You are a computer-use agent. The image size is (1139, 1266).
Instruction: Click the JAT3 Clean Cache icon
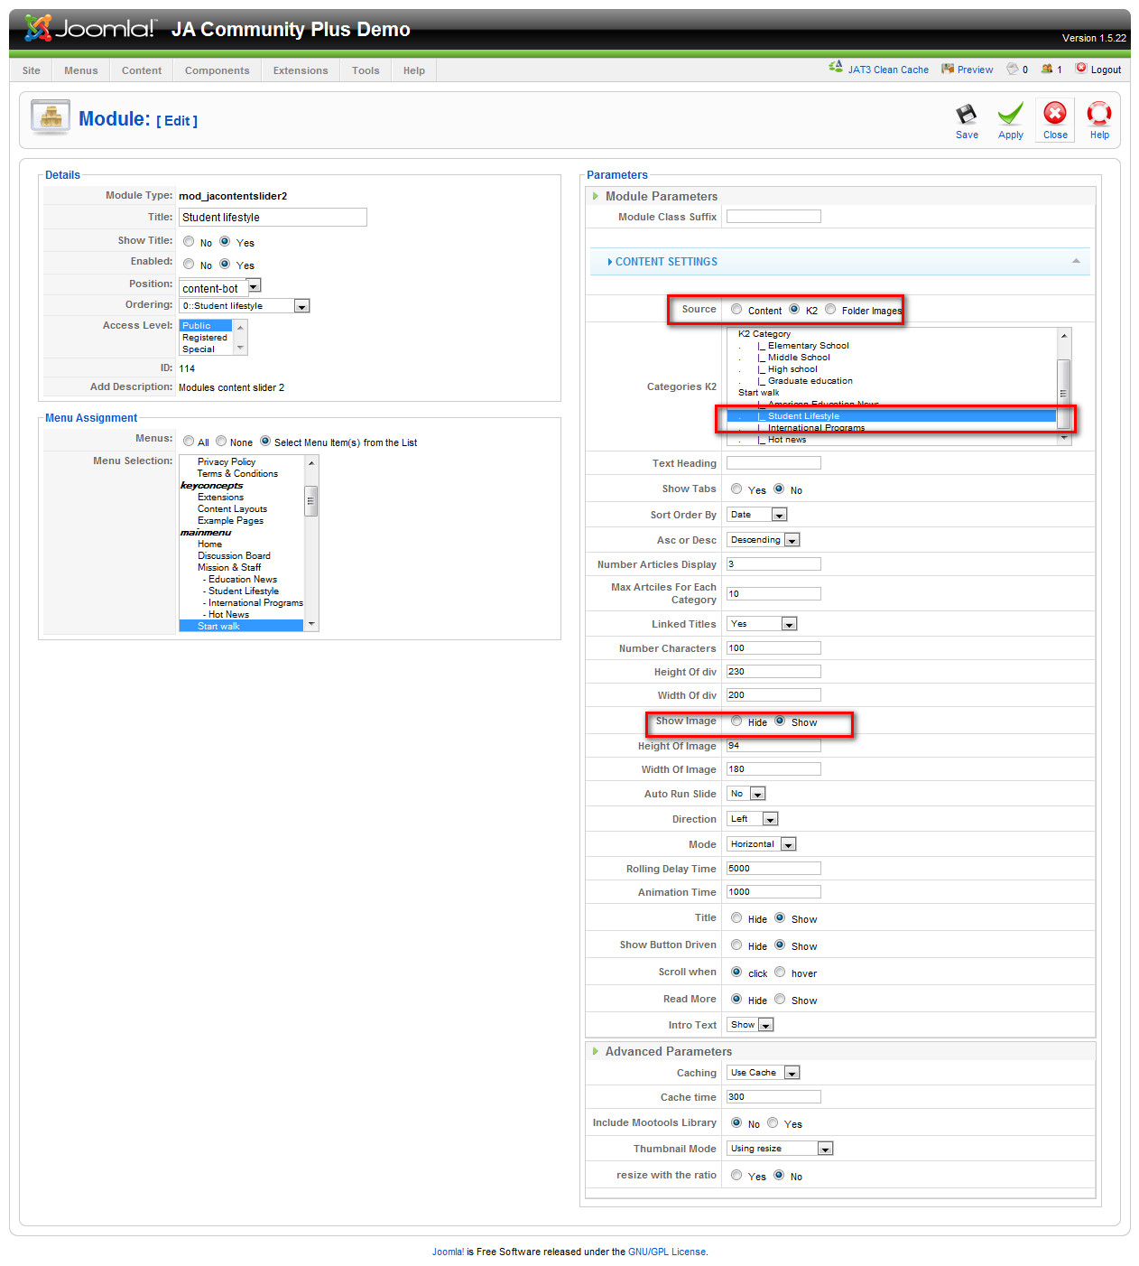(x=836, y=68)
